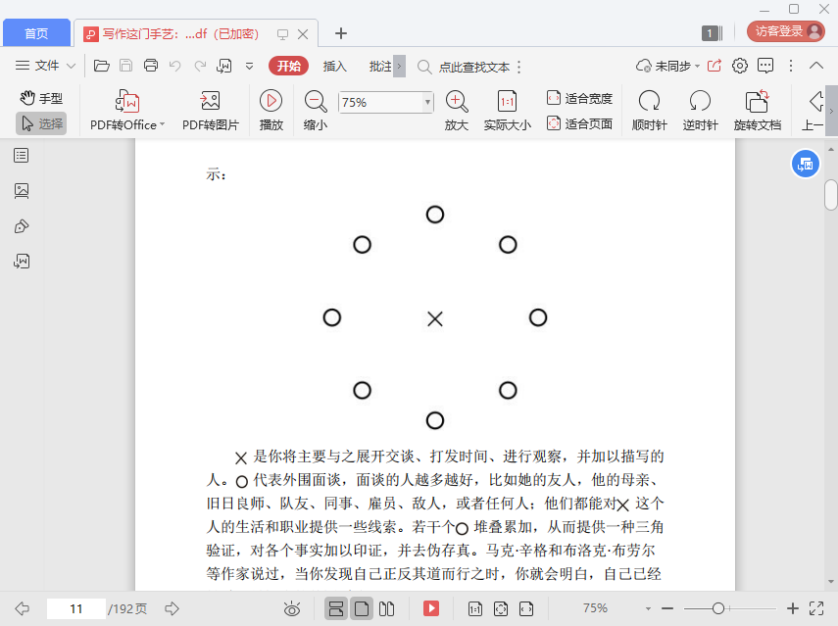Click 实际大小 actual size tool

(x=507, y=111)
